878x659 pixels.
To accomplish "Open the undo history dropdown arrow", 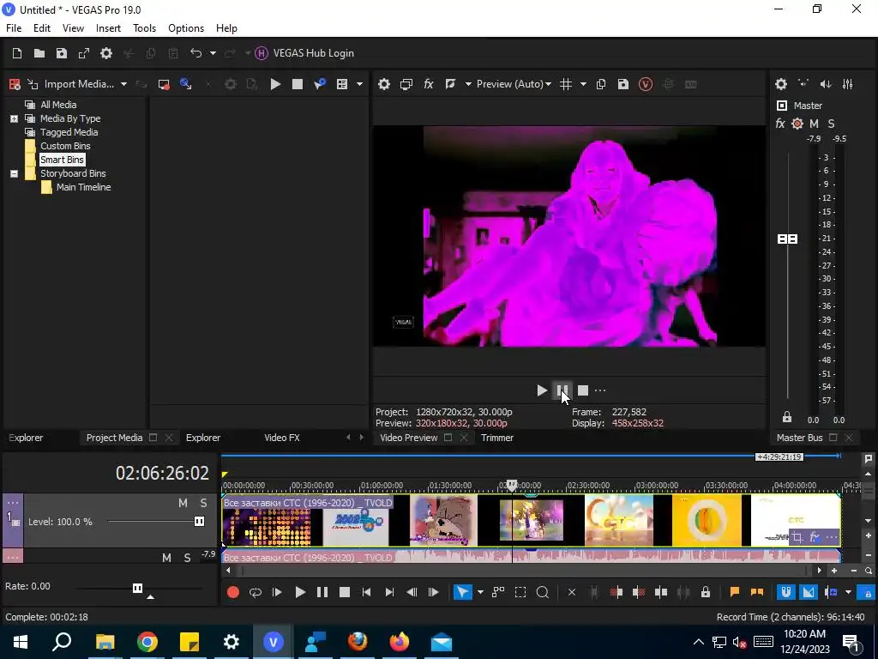I will coord(213,53).
